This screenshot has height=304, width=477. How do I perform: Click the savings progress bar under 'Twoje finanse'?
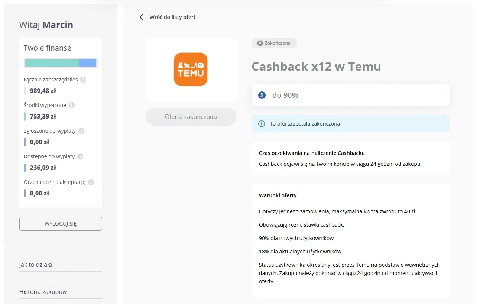61,63
